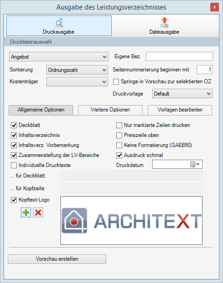The height and width of the screenshot is (283, 223).
Task: Click the Drucklistenauswahl section header
Action: click(112, 42)
